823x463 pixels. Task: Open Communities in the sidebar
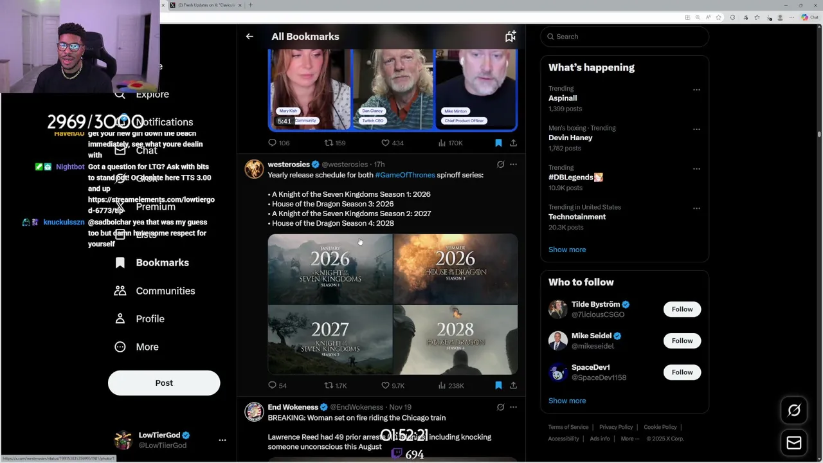[153, 291]
